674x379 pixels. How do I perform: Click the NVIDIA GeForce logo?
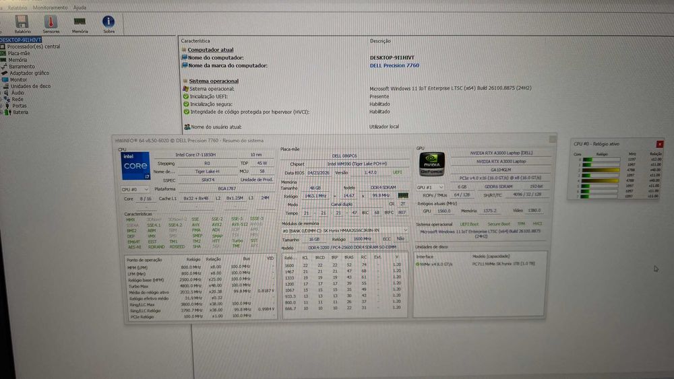coord(431,164)
